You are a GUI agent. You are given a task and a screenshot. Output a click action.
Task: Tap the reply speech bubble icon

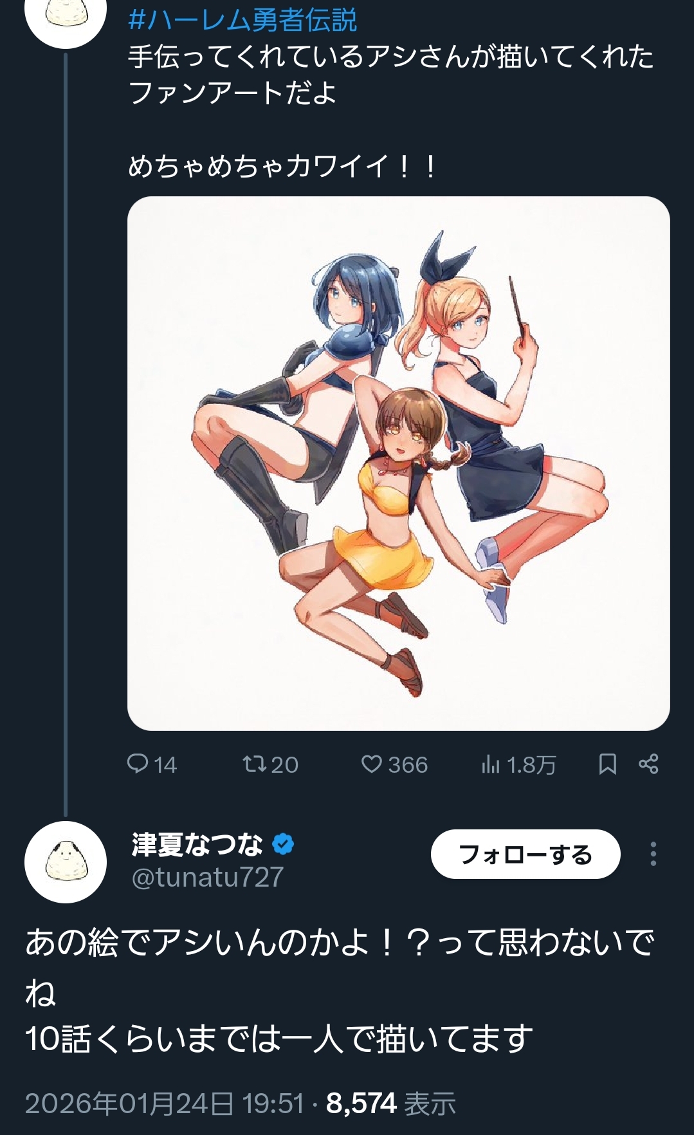coord(138,764)
